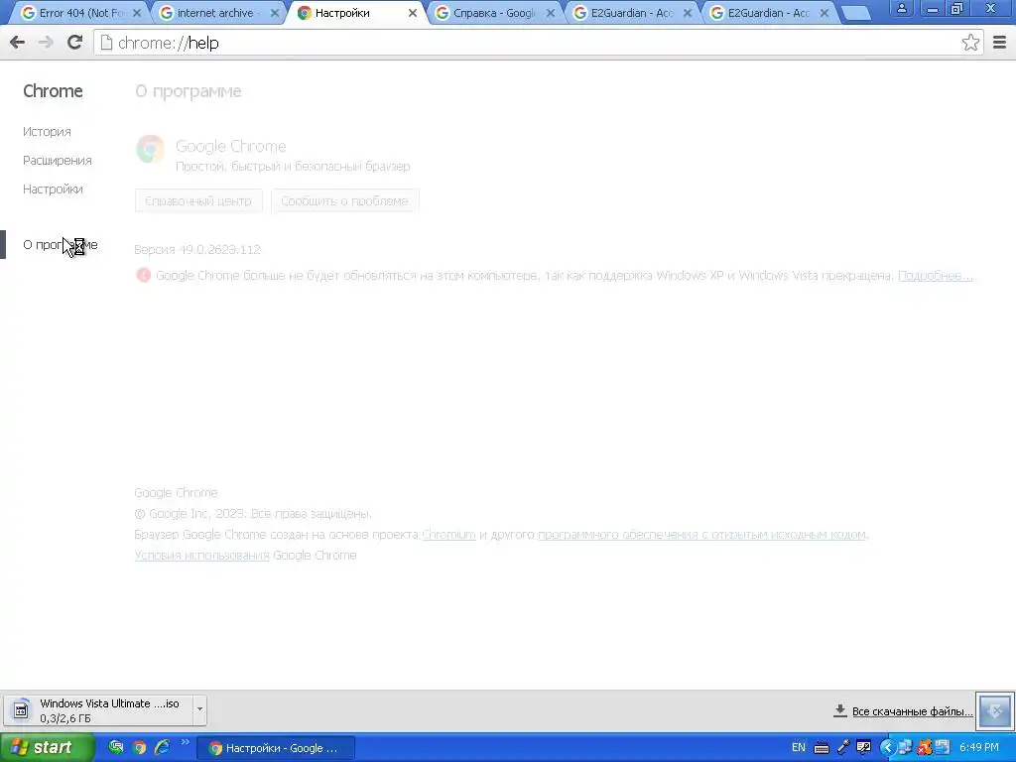Click the handwriting tools icon in language bar
This screenshot has width=1016, height=762.
pos(863,748)
